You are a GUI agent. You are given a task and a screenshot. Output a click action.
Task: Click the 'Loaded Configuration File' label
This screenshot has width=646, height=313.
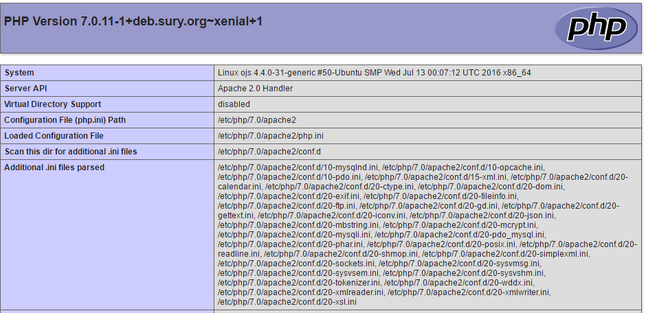coord(54,136)
